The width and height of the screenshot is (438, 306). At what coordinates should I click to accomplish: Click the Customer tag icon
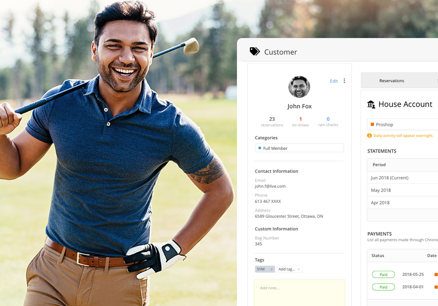pos(254,52)
